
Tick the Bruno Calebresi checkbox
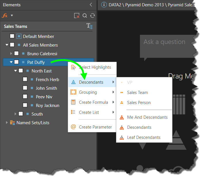pyautogui.click(x=16, y=53)
